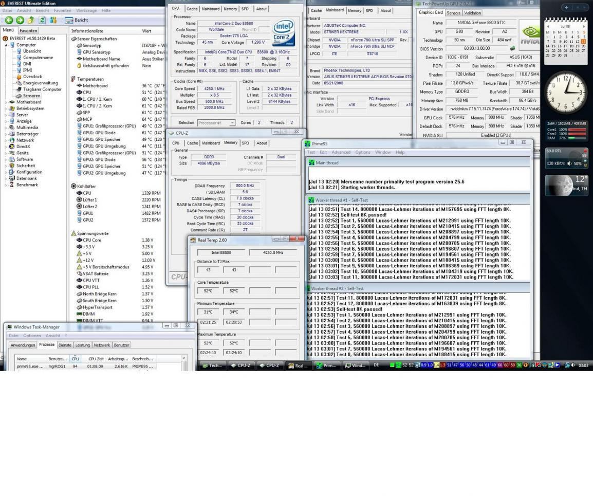This screenshot has height=496, width=593.
Task: Click the NVIDIA logo in GPU-Z
Action: tap(529, 35)
